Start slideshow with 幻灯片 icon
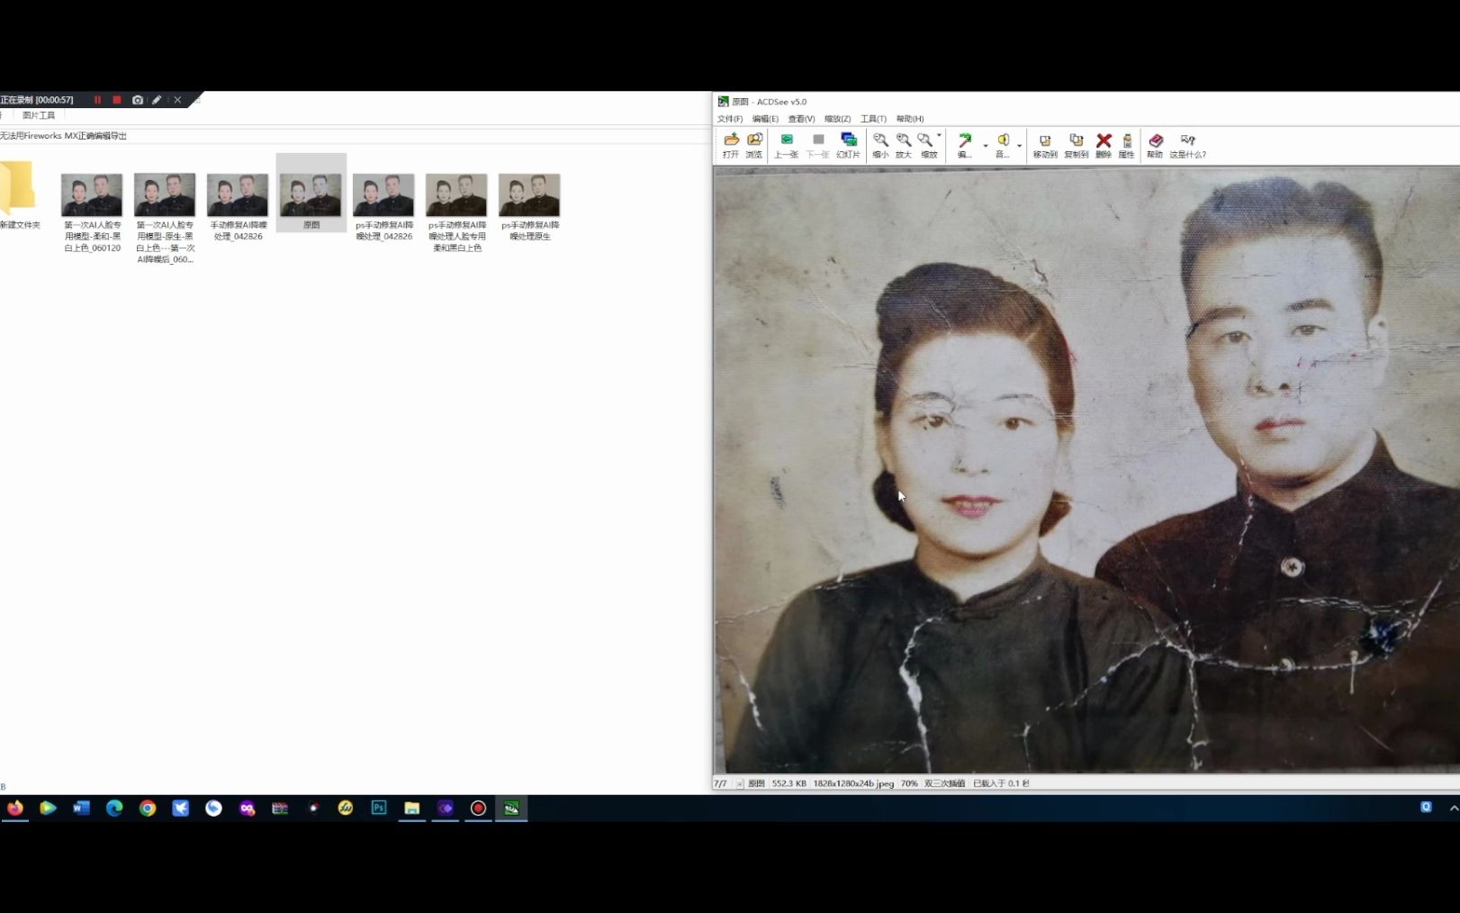The image size is (1460, 913). coord(848,145)
